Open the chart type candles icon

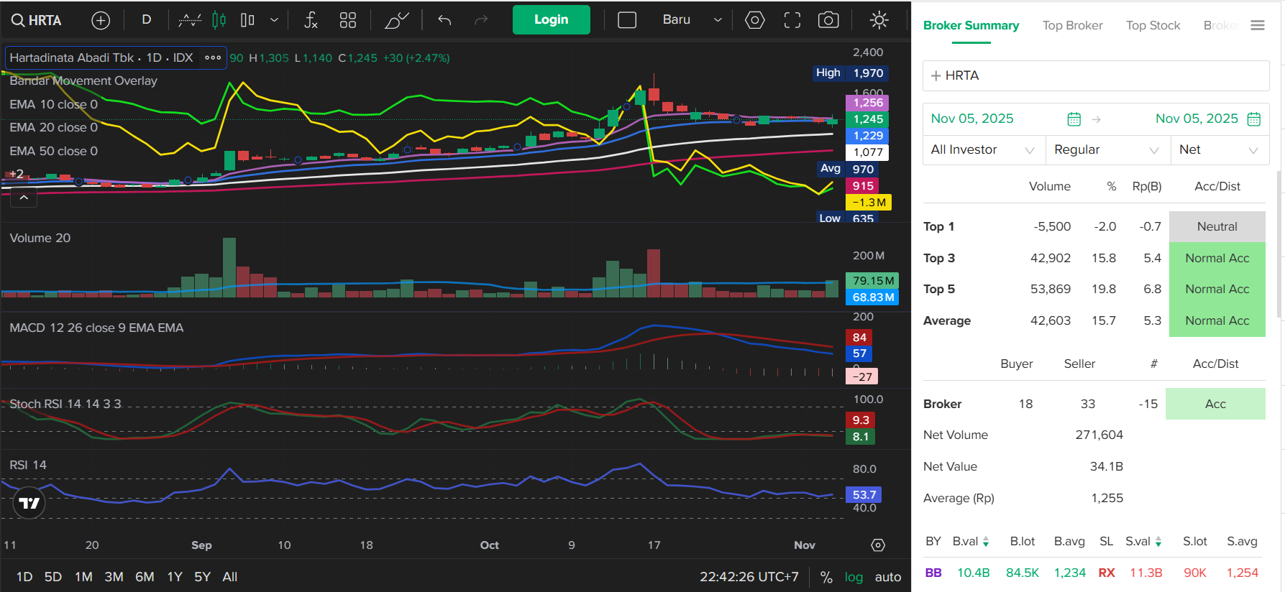coord(219,20)
